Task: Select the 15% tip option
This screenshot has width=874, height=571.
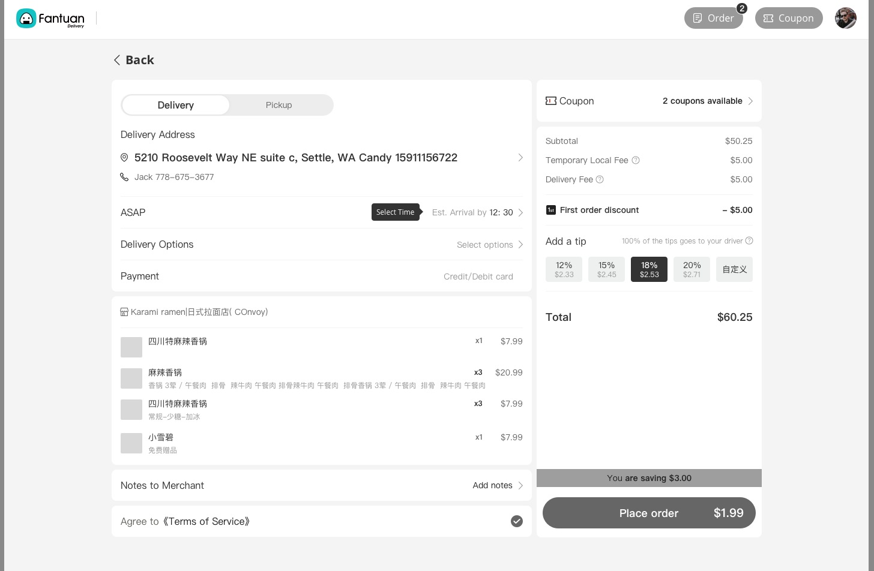Action: (x=606, y=269)
